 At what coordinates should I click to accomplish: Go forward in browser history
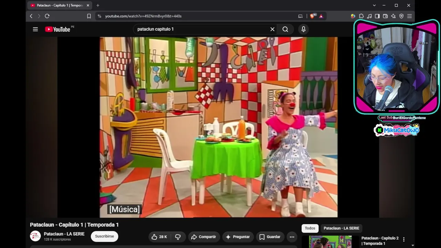[39, 16]
